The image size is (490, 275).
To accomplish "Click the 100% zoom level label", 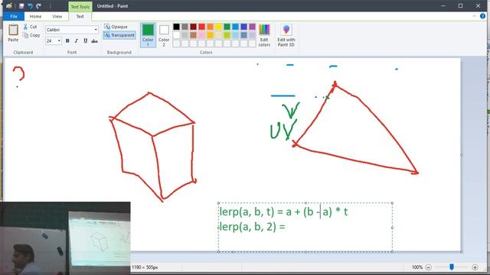I will (x=417, y=267).
